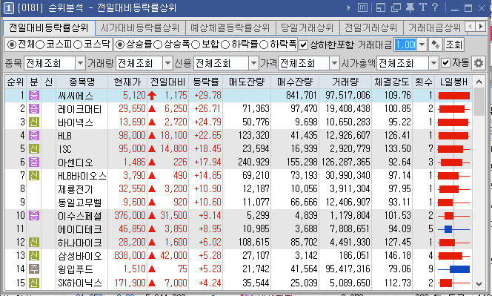Viewport: 492px width, 296px height.
Task: Click the 종목명 column header
Action: pos(82,82)
